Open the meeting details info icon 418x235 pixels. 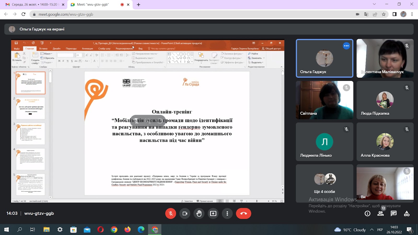pos(368,214)
